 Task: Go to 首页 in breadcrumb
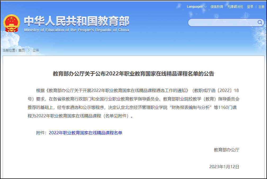tap(21, 50)
